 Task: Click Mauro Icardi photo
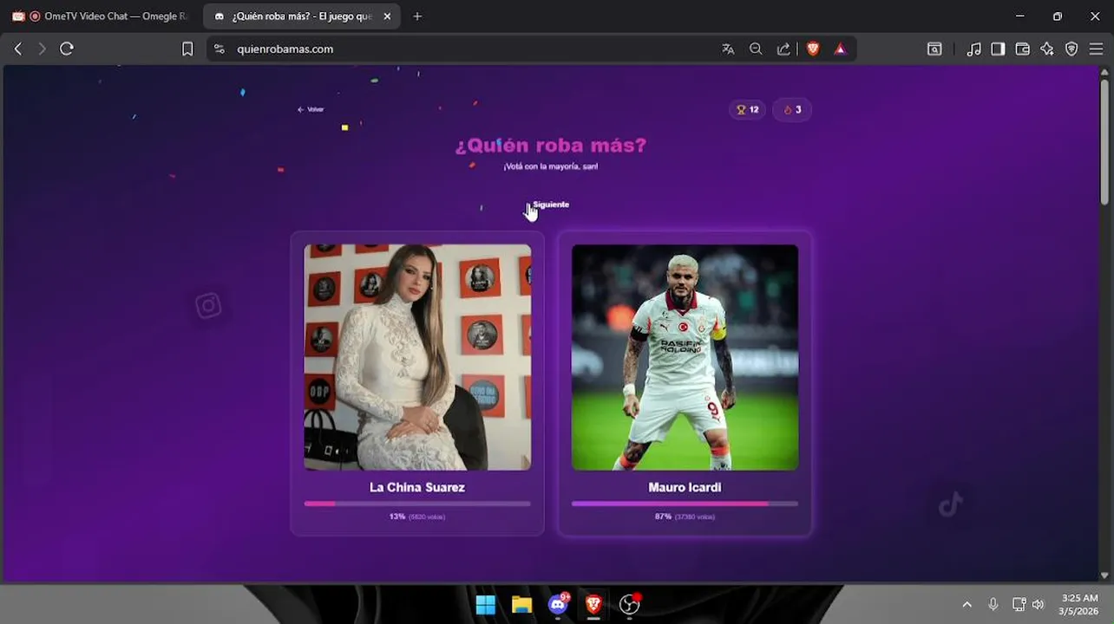(x=685, y=357)
